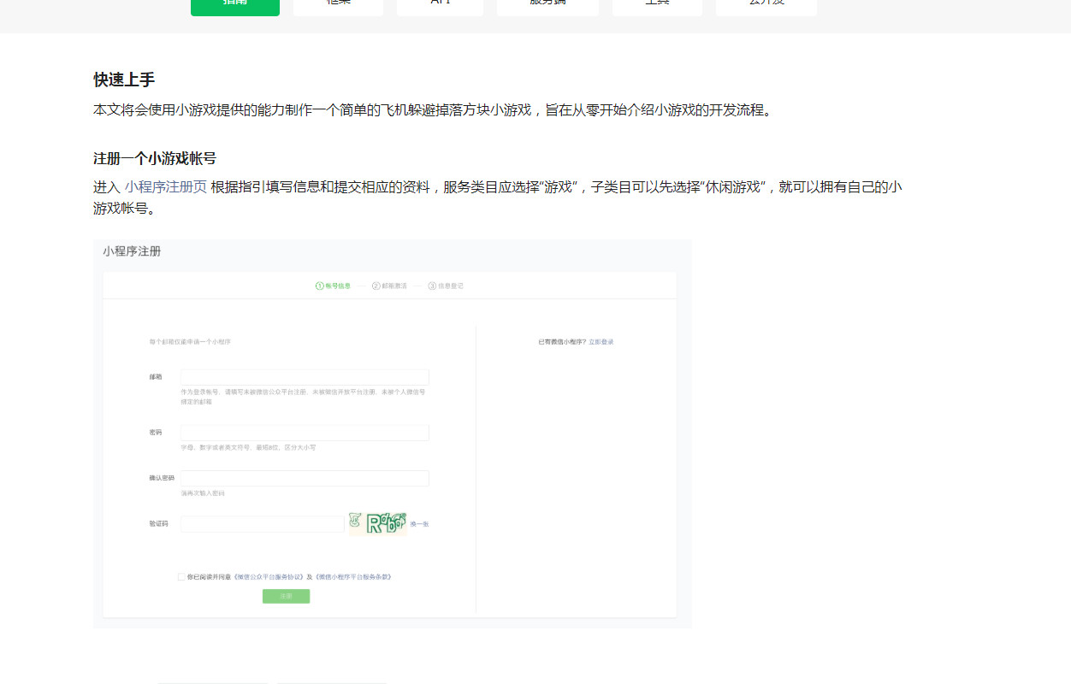The image size is (1071, 684).
Task: Click the 立即登录 link
Action: click(601, 342)
